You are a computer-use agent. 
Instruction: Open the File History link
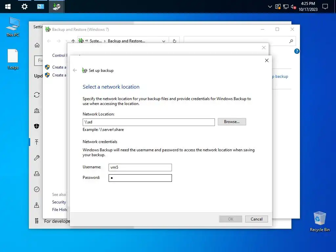(60, 210)
